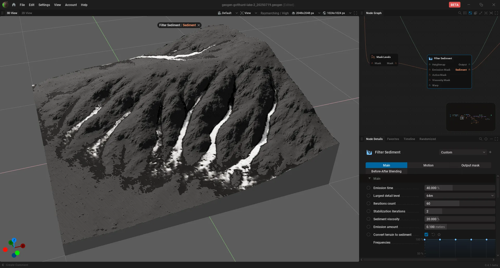The image size is (500, 268).
Task: Switch to the Timeline tab
Action: pyautogui.click(x=409, y=139)
